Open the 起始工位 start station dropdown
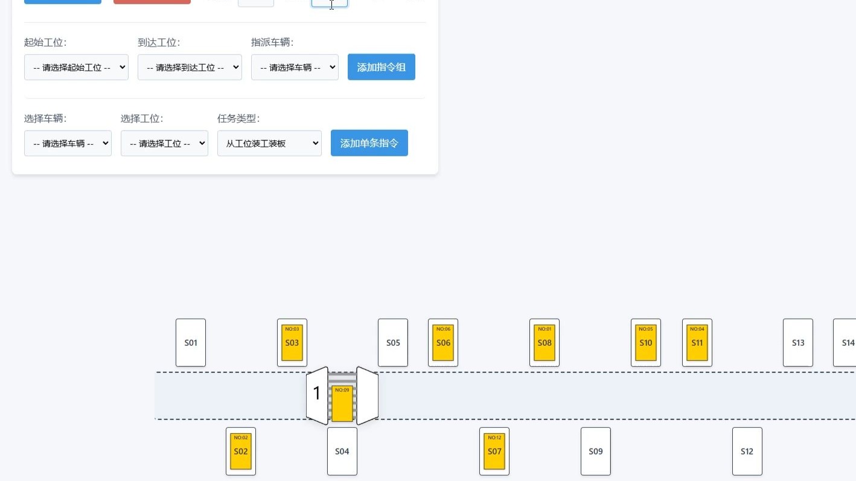 point(76,67)
